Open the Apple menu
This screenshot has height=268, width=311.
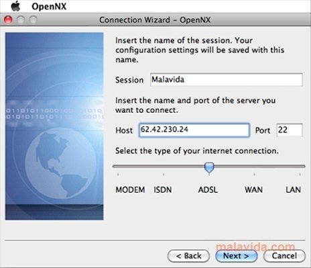(x=15, y=6)
